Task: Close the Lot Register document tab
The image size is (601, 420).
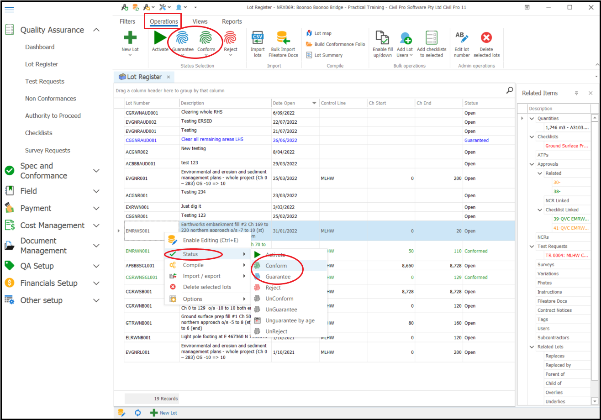Action: [x=168, y=77]
